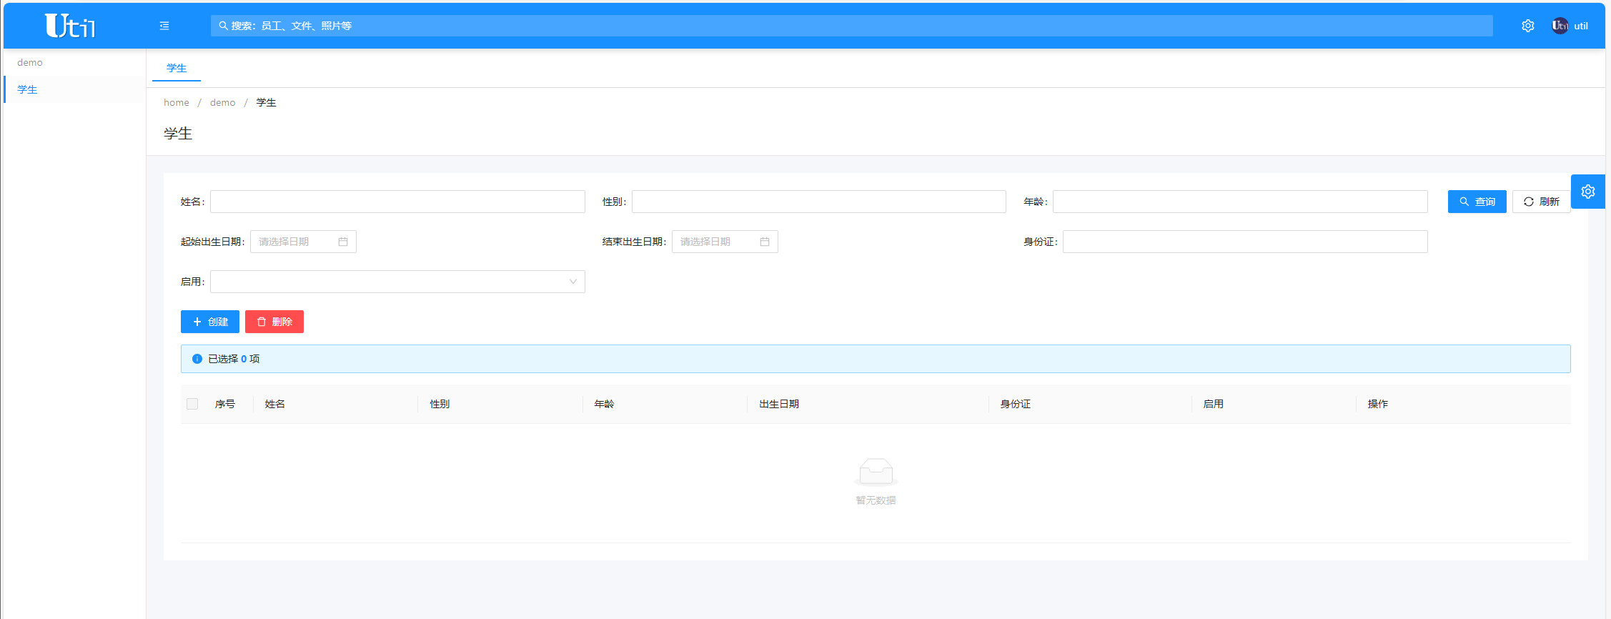Click calendar icon in 起始出生日期 field
This screenshot has height=619, width=1611.
click(343, 242)
